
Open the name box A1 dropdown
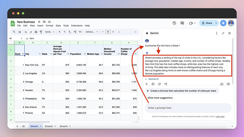[x=22, y=38]
